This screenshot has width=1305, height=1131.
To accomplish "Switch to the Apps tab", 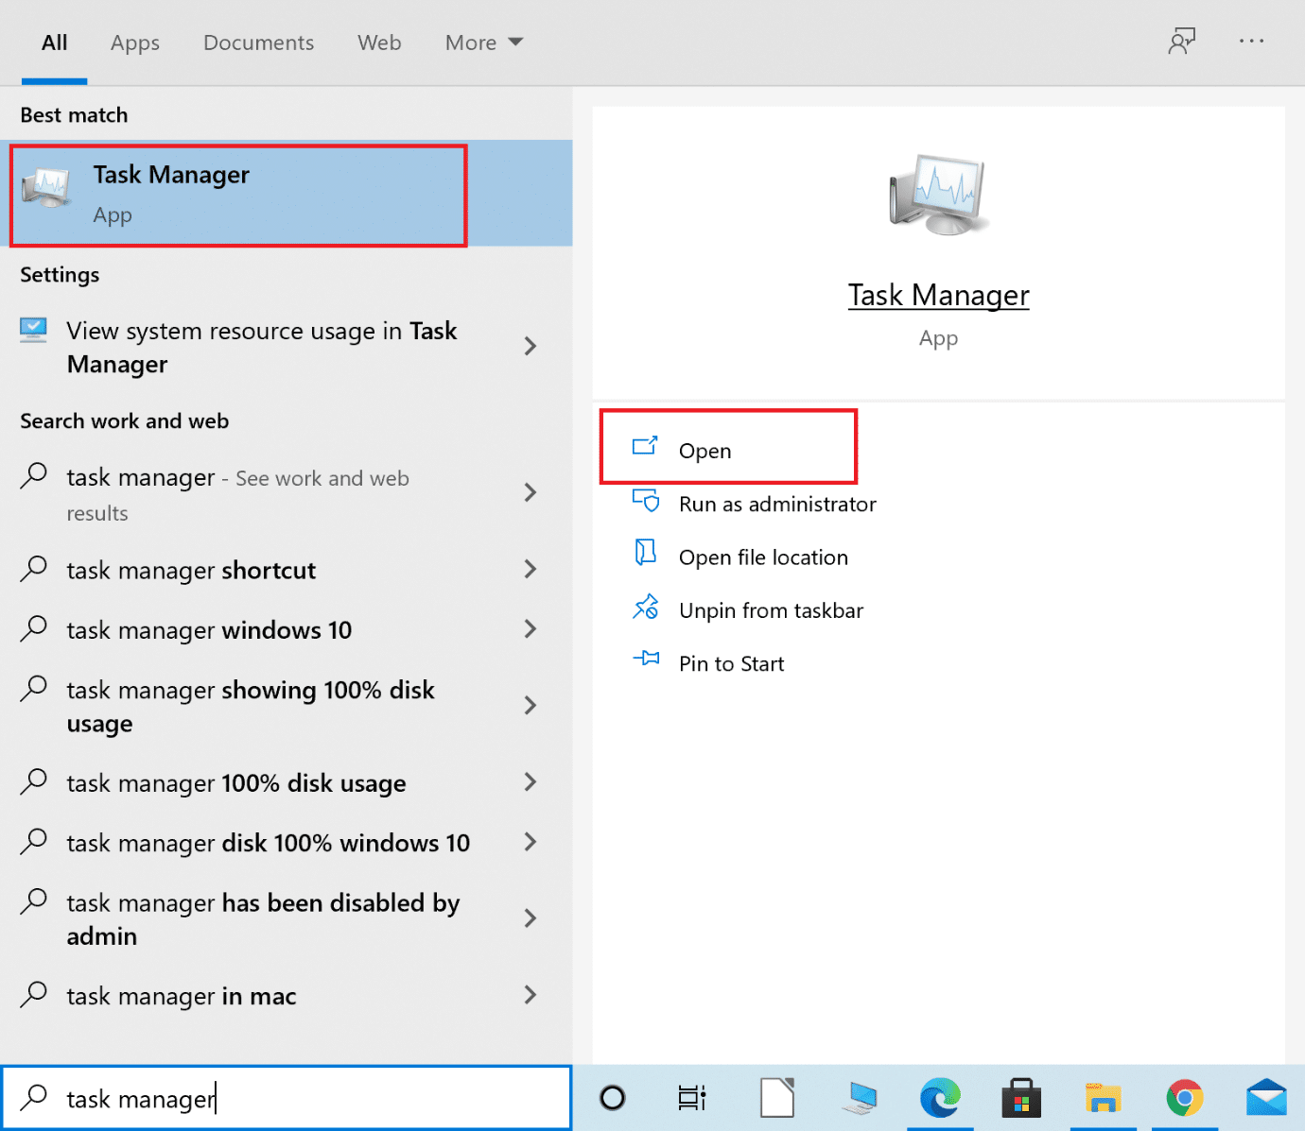I will click(134, 42).
